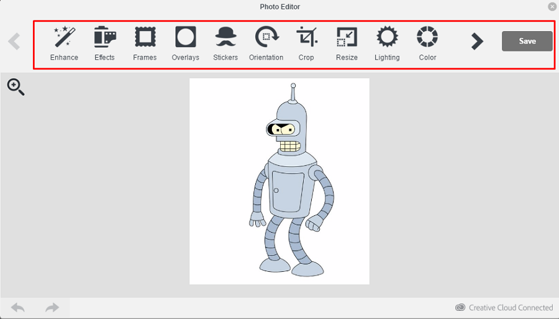Open the Overlays tool
Viewport: 559px width, 319px height.
coord(185,43)
